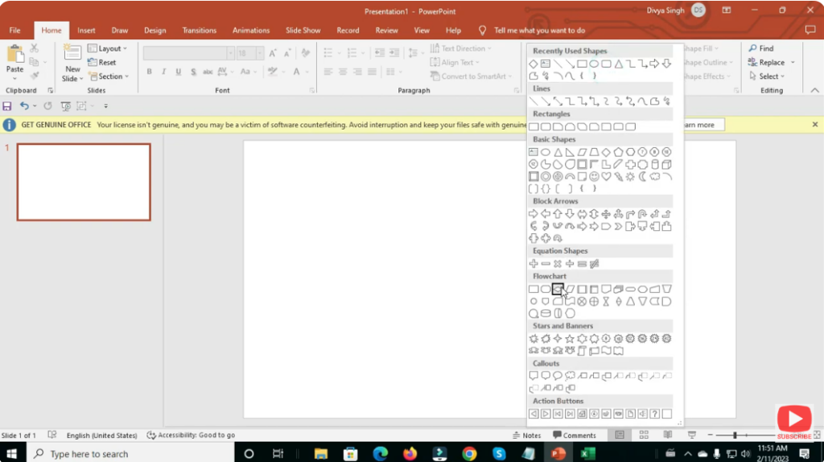The height and width of the screenshot is (462, 824).
Task: Switch to Reading View in status bar
Action: click(668, 435)
